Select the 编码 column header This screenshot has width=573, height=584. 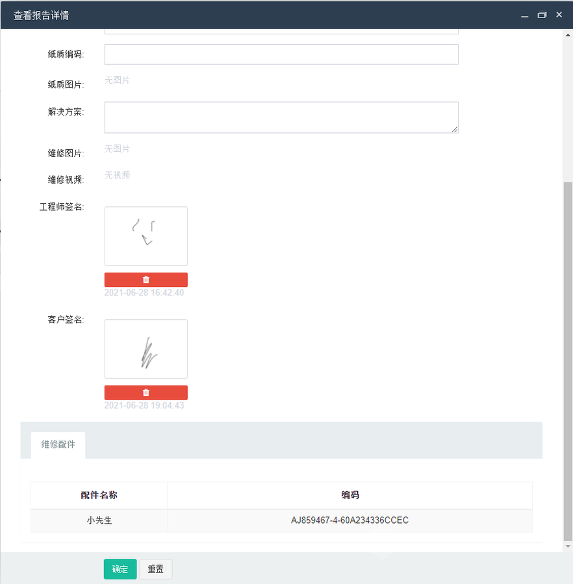[350, 495]
